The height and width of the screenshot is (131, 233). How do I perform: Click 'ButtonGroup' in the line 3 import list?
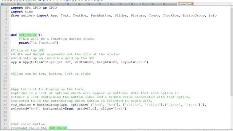point(193,15)
